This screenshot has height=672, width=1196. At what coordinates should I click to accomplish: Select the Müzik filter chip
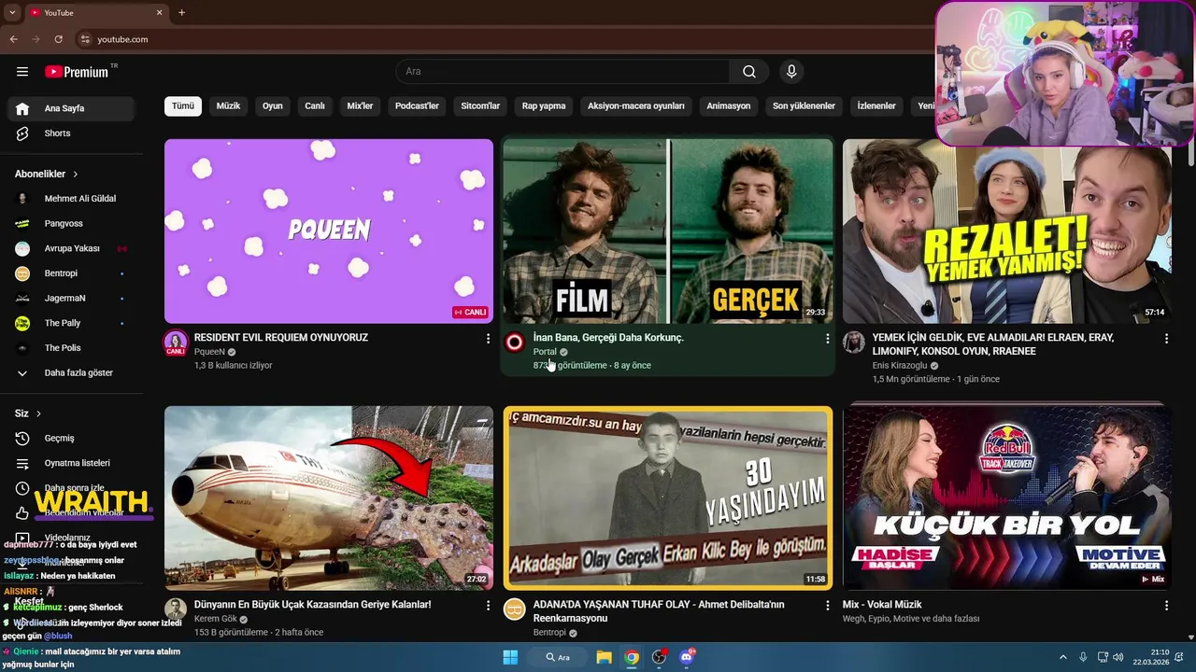click(228, 105)
